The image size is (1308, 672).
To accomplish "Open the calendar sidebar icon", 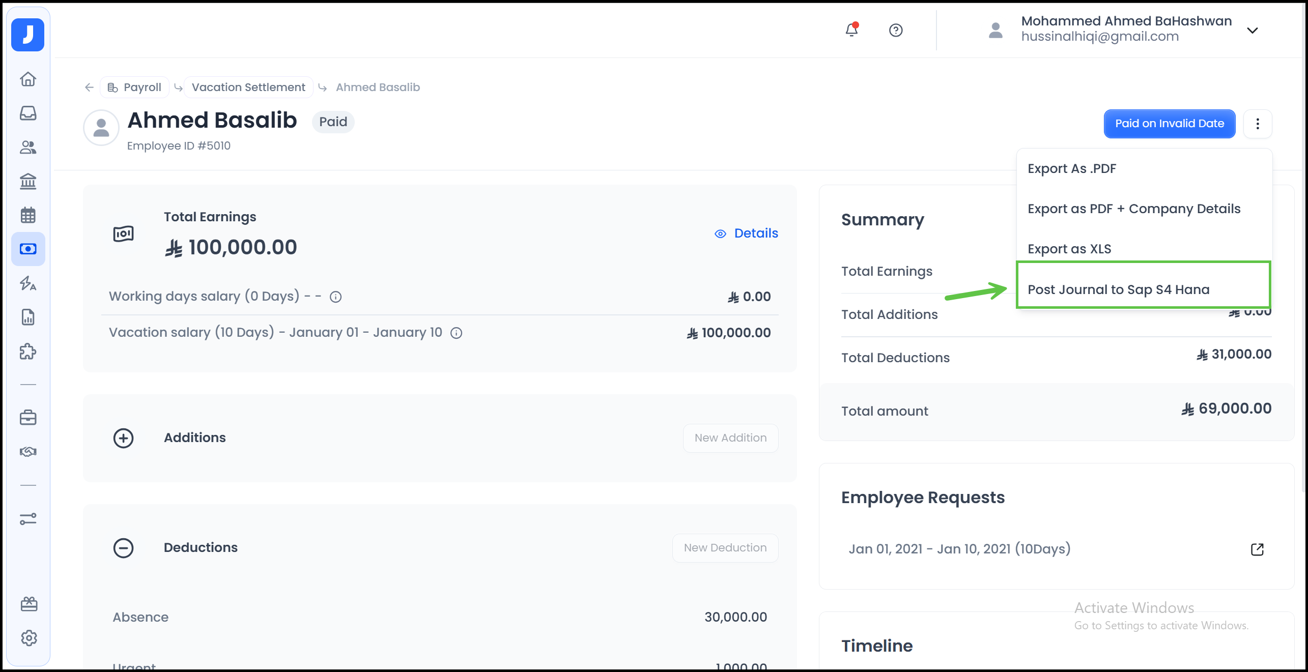I will pos(28,215).
